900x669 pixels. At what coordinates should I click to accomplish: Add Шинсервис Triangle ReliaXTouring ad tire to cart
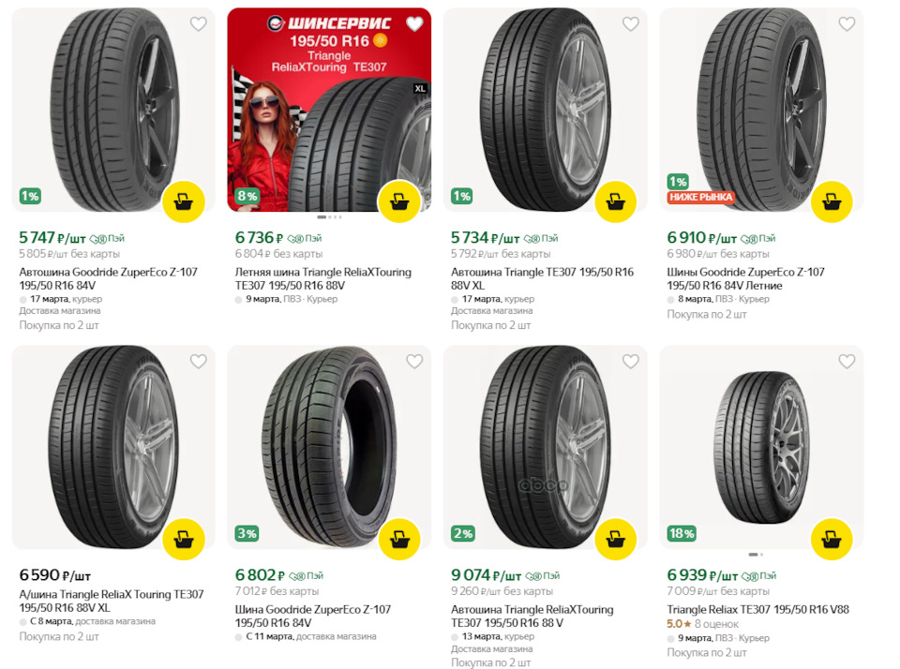tap(399, 201)
